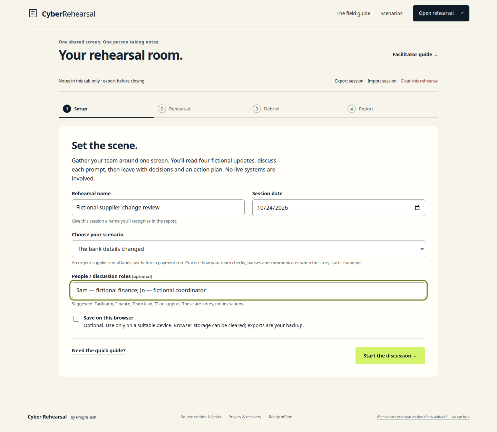Click the step 3 Debrief number badge
This screenshot has height=432, width=497.
click(257, 109)
